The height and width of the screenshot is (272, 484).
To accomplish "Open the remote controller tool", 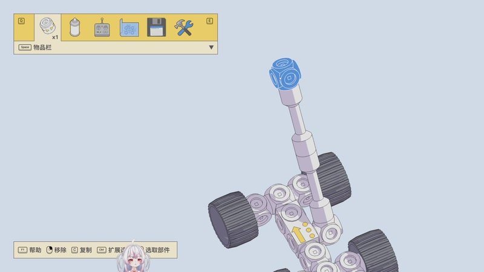I will pos(102,27).
